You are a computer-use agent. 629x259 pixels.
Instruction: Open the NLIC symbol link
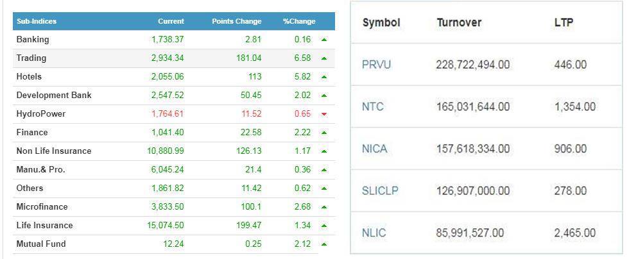pyautogui.click(x=374, y=233)
